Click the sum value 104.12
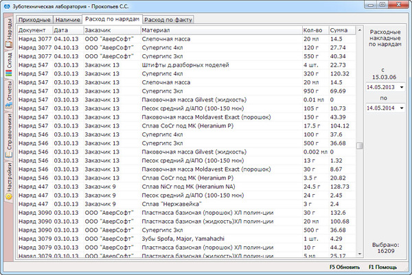This screenshot has width=412, height=275. coord(340,125)
